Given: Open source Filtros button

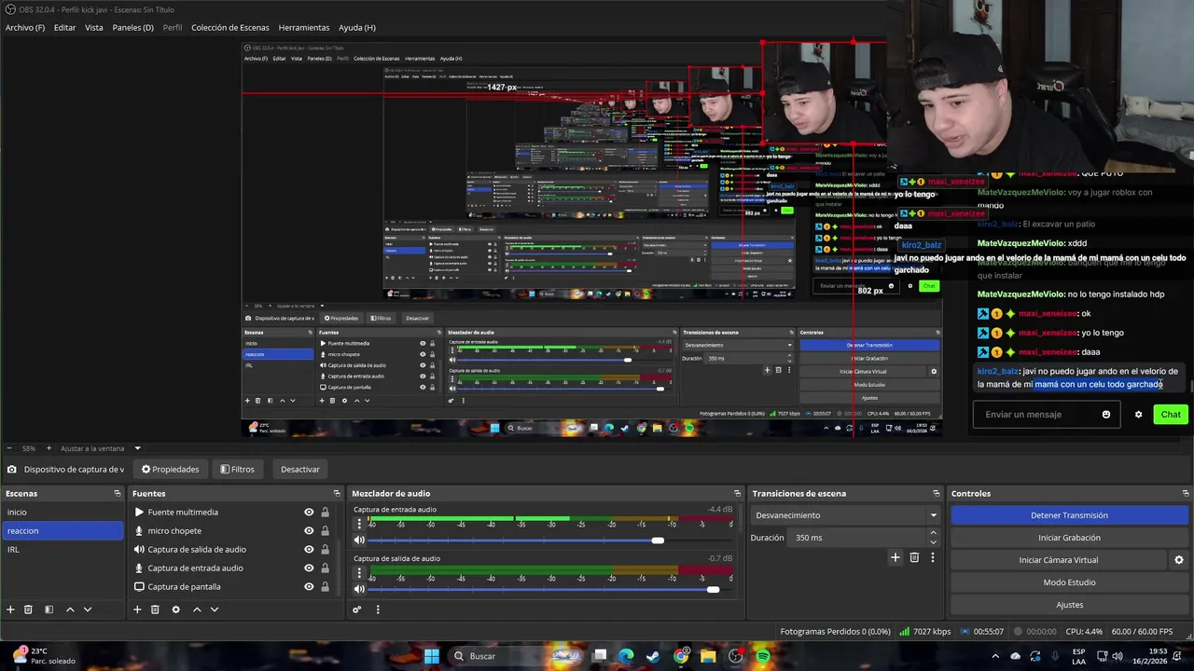Looking at the screenshot, I should point(237,469).
